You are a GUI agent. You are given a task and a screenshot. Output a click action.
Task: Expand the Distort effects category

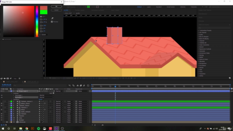[x=198, y=47]
